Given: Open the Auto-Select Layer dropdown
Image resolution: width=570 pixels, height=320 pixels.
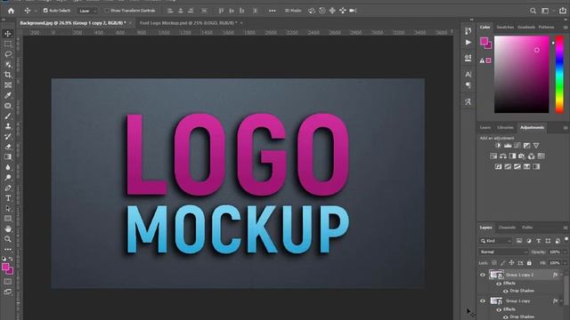Looking at the screenshot, I should click(x=87, y=11).
